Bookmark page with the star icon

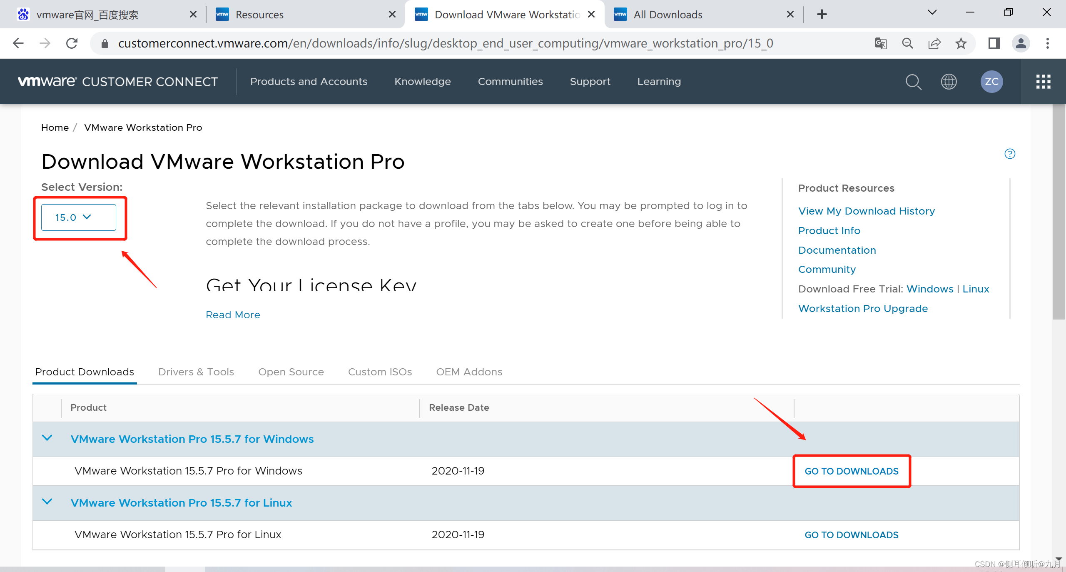tap(961, 43)
